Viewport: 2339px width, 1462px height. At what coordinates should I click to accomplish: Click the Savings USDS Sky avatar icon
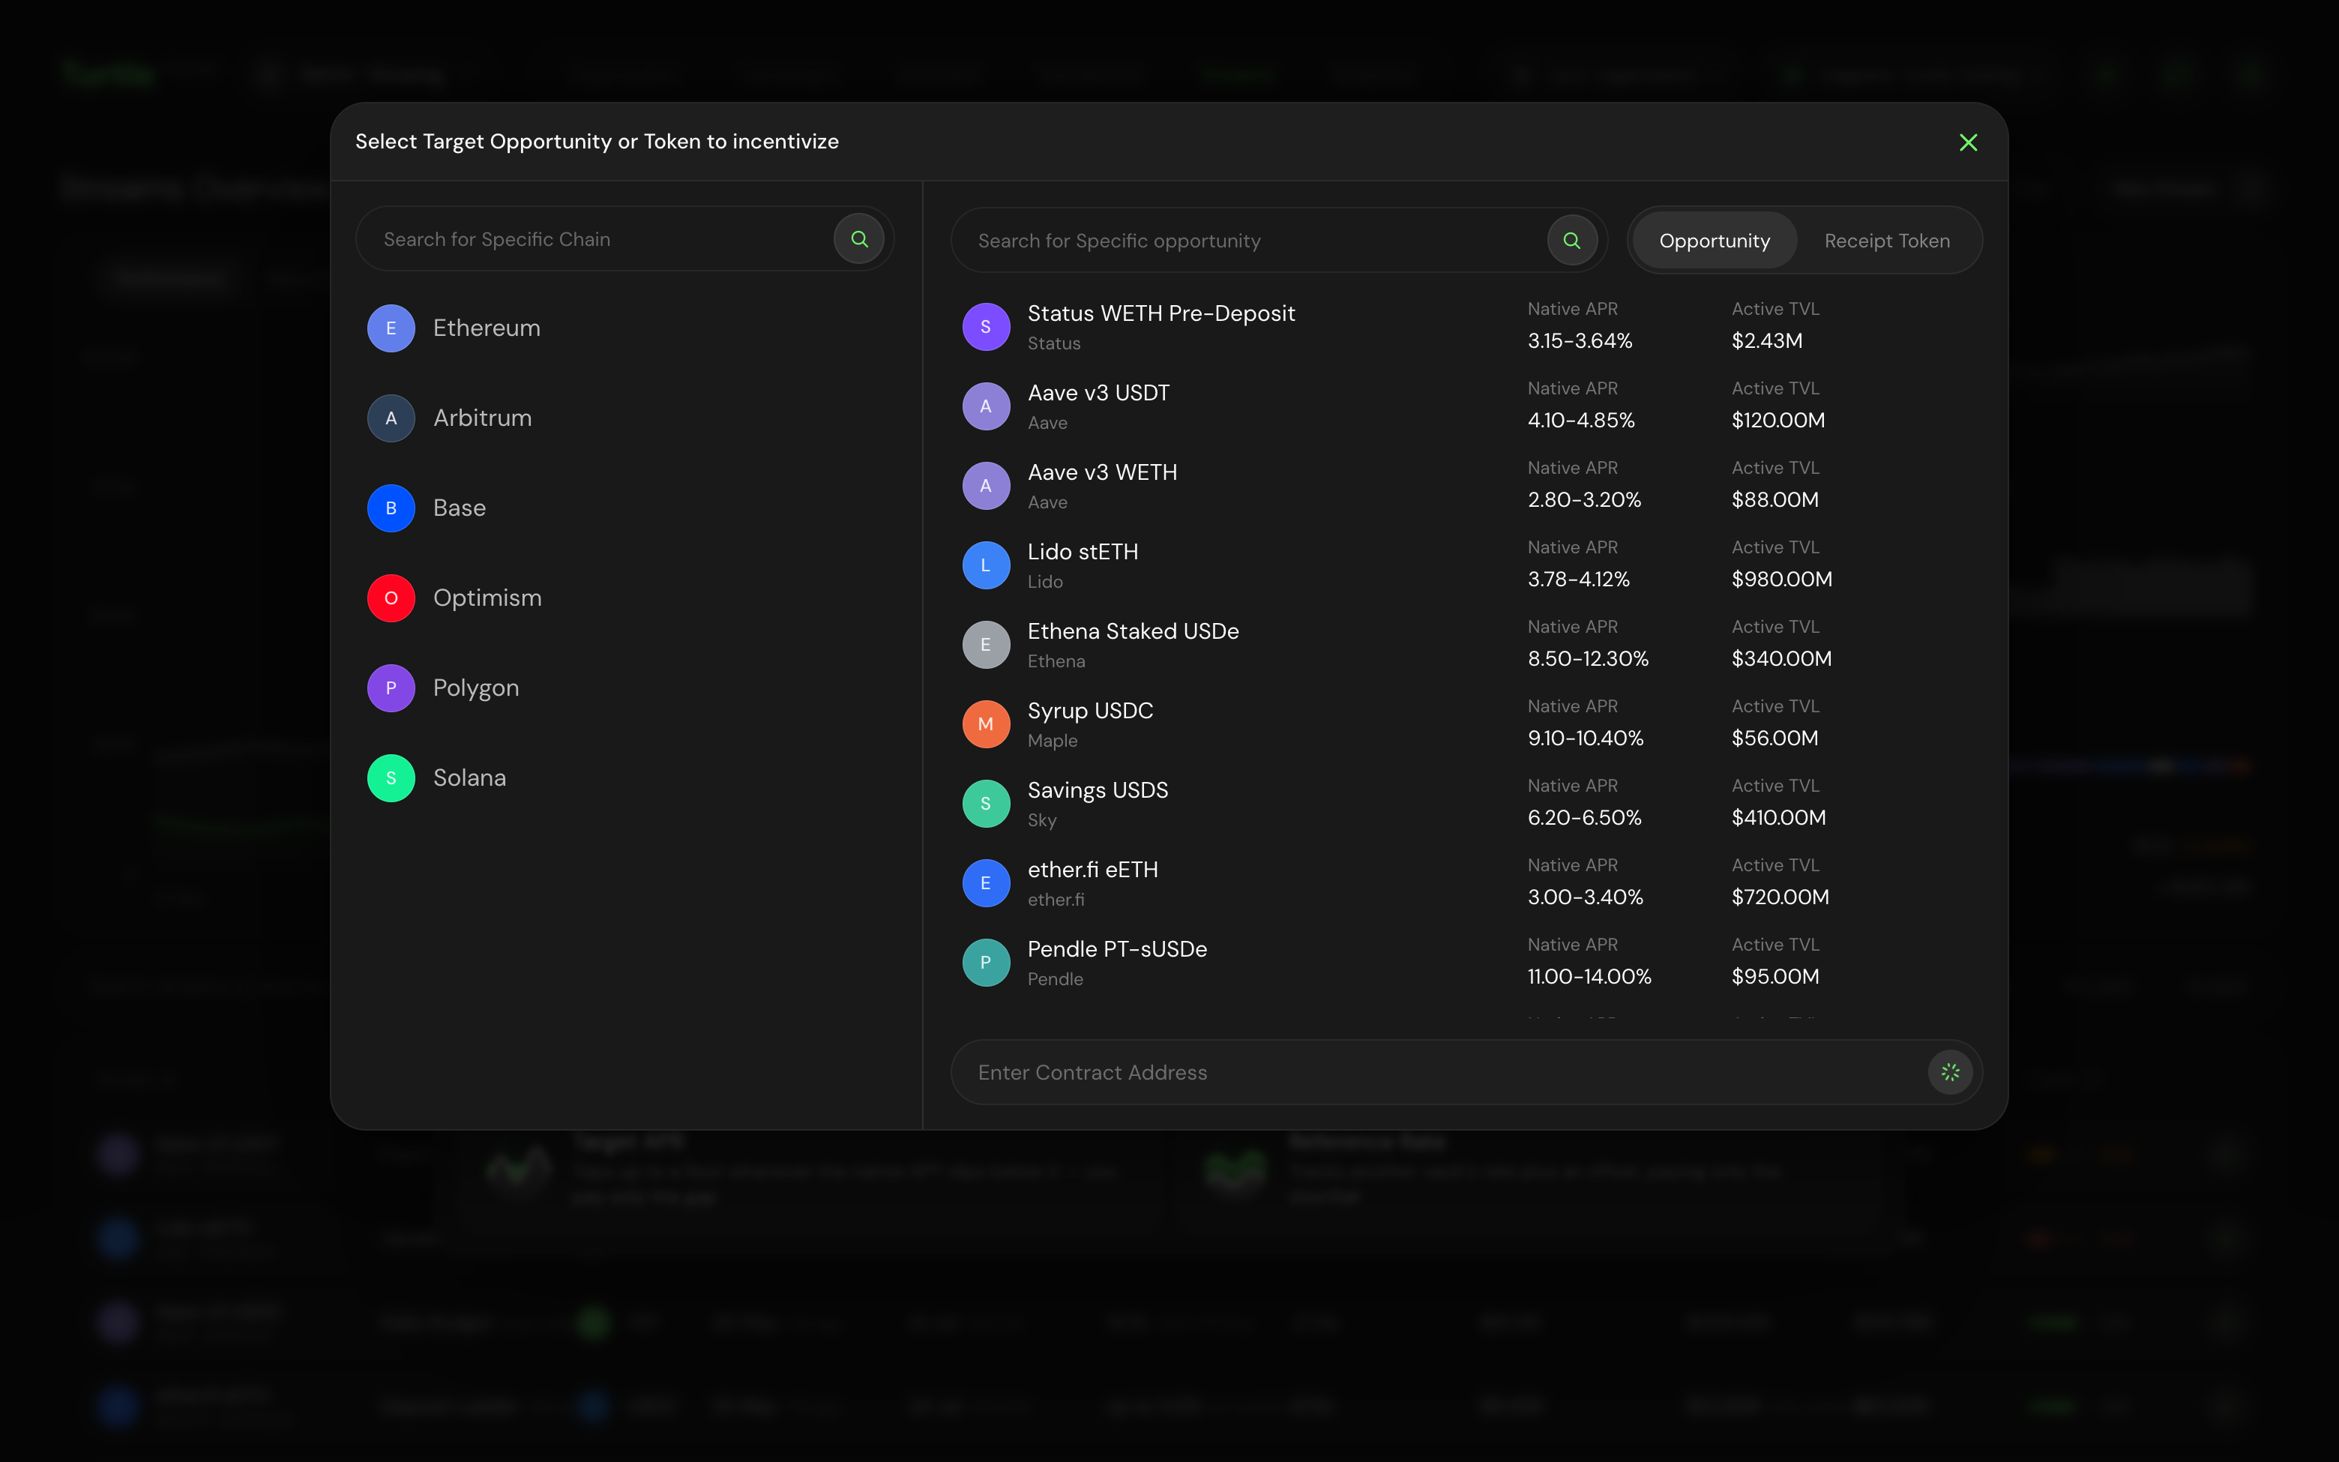pos(986,804)
